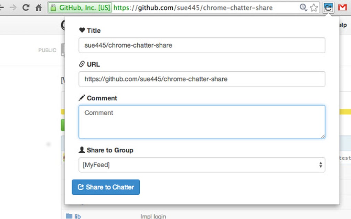Screen dimensions: 351x219
Task: Click the pencil icon beside Comment
Action: pyautogui.click(x=82, y=98)
